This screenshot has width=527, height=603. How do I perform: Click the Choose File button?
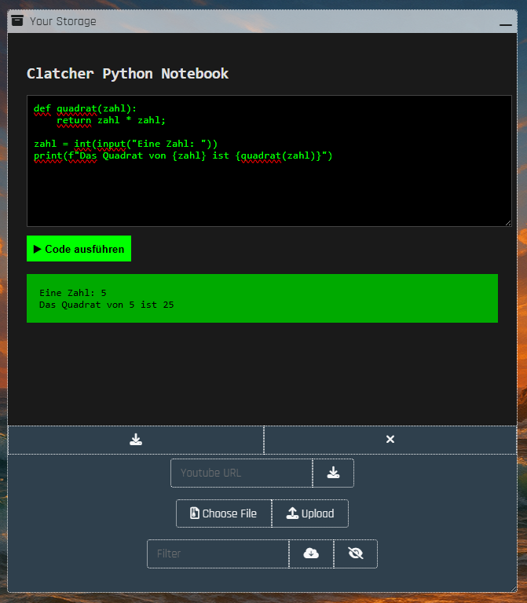pos(224,513)
